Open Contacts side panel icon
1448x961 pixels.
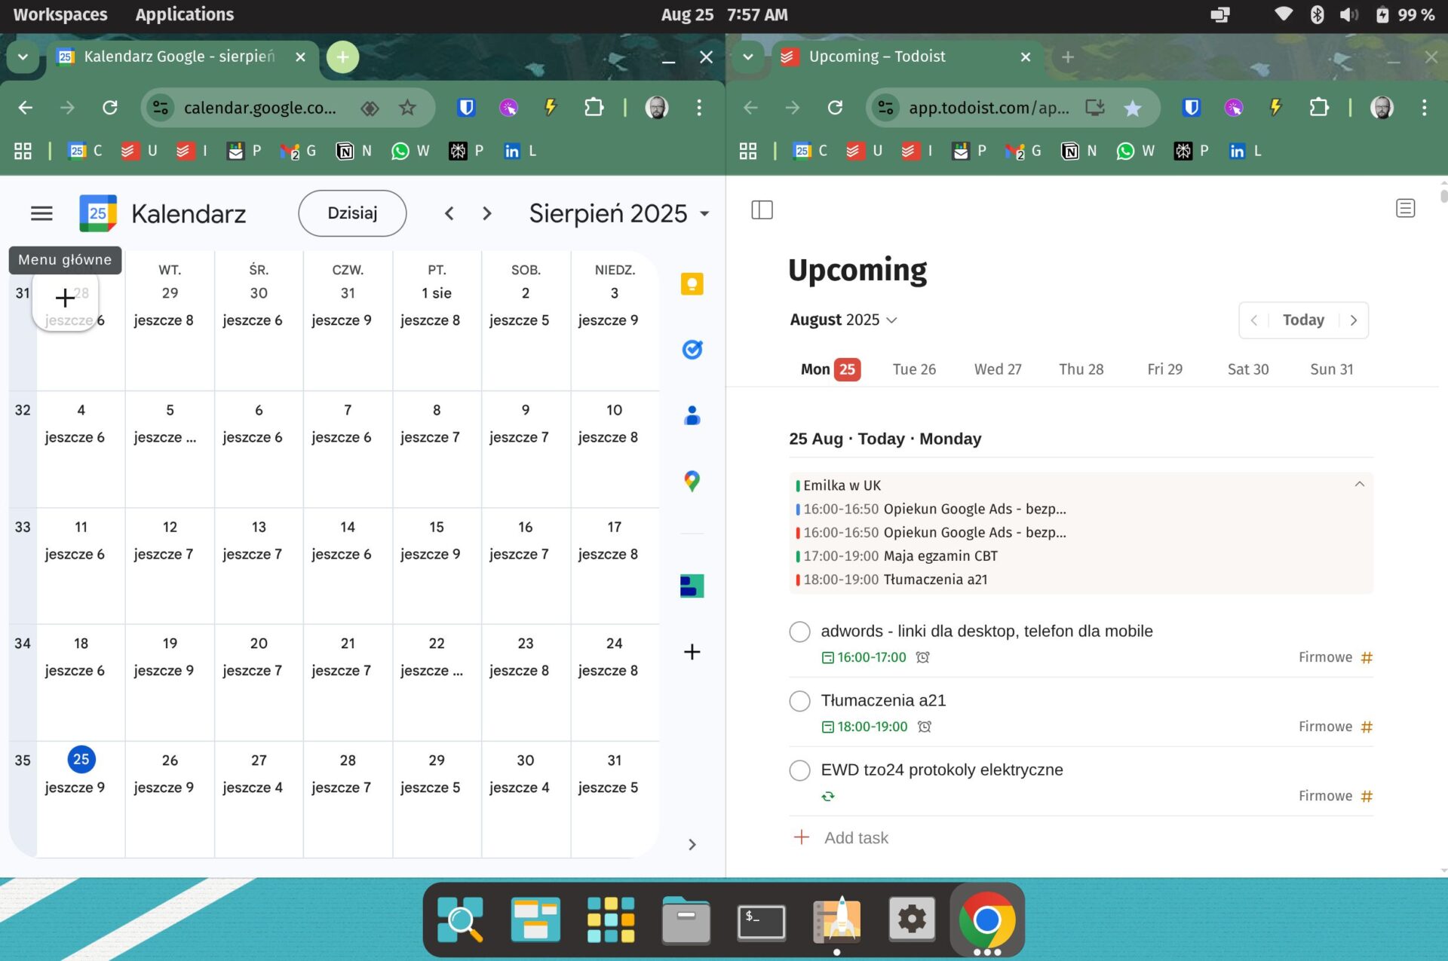692,415
